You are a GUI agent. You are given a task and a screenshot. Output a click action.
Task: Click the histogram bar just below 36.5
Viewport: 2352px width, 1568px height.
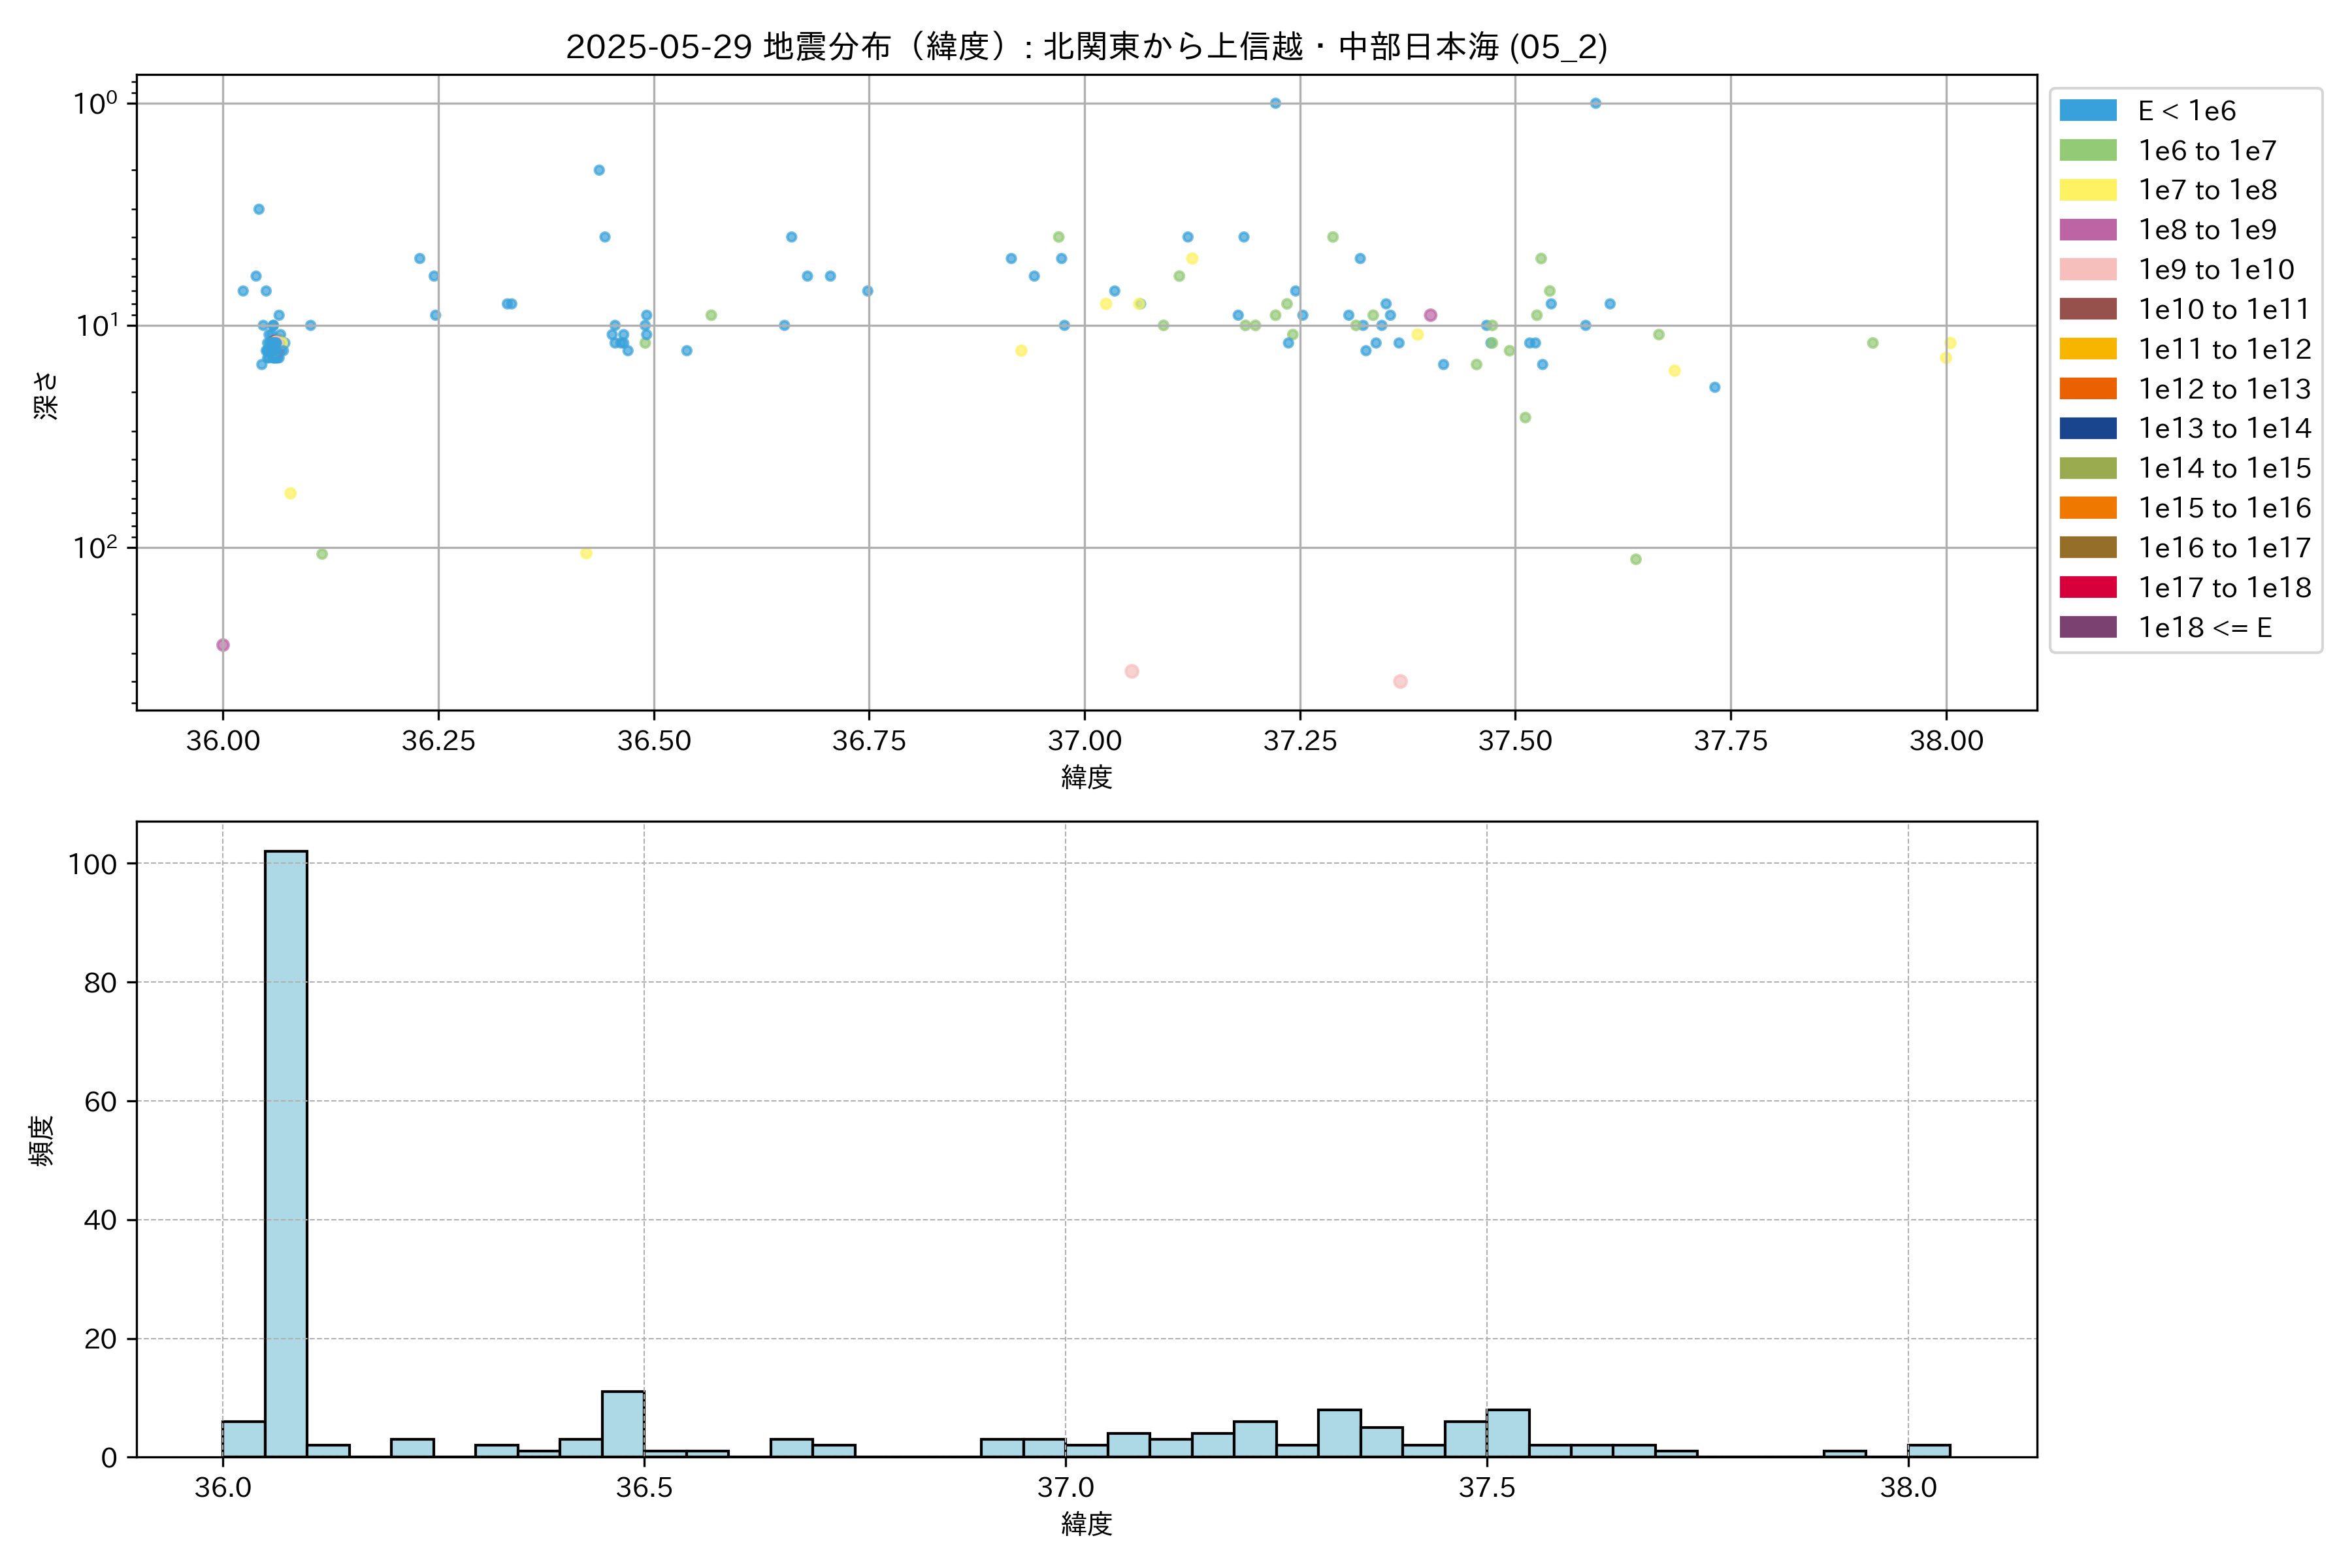click(x=622, y=1423)
